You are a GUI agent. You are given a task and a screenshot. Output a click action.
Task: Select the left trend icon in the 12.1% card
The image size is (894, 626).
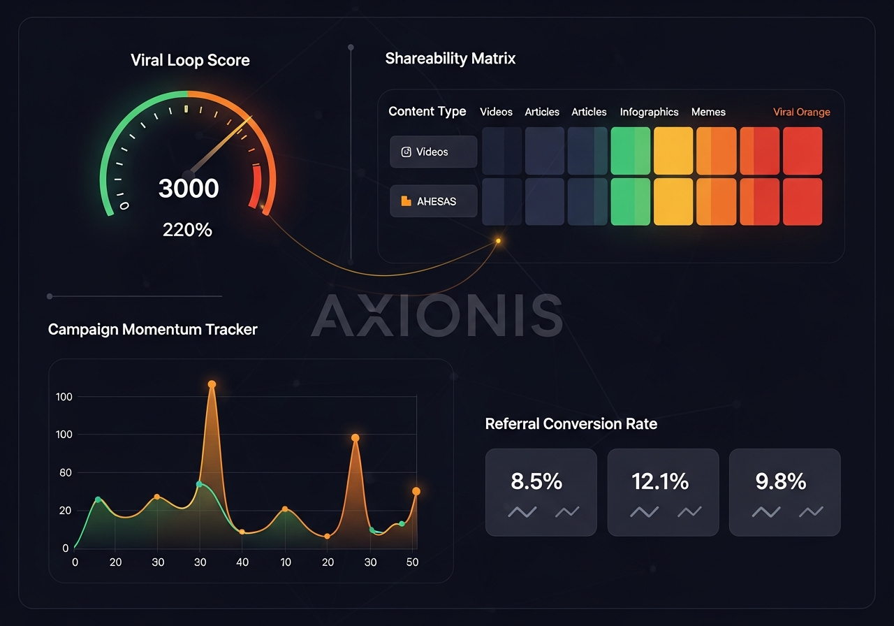click(644, 512)
